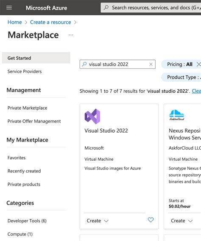
Task: Open Service Providers section
Action: [x=25, y=71]
